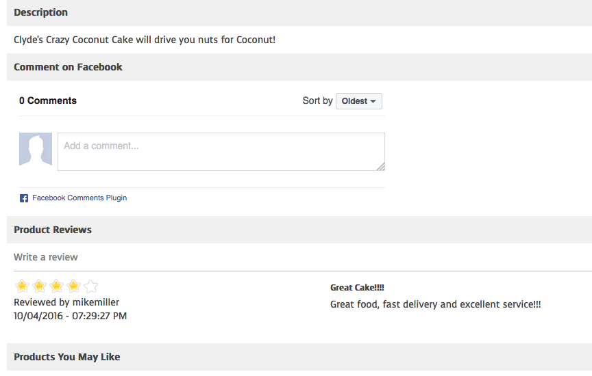The width and height of the screenshot is (592, 376).
Task: Click the Product Reviews section header
Action: point(53,230)
